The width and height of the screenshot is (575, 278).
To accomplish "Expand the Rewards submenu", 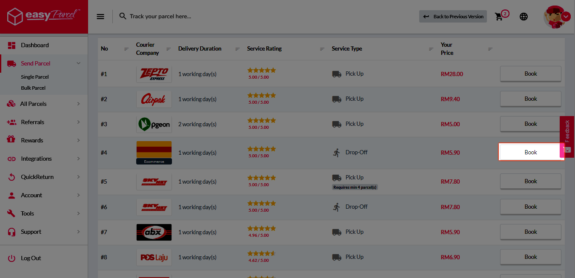I will pos(78,140).
